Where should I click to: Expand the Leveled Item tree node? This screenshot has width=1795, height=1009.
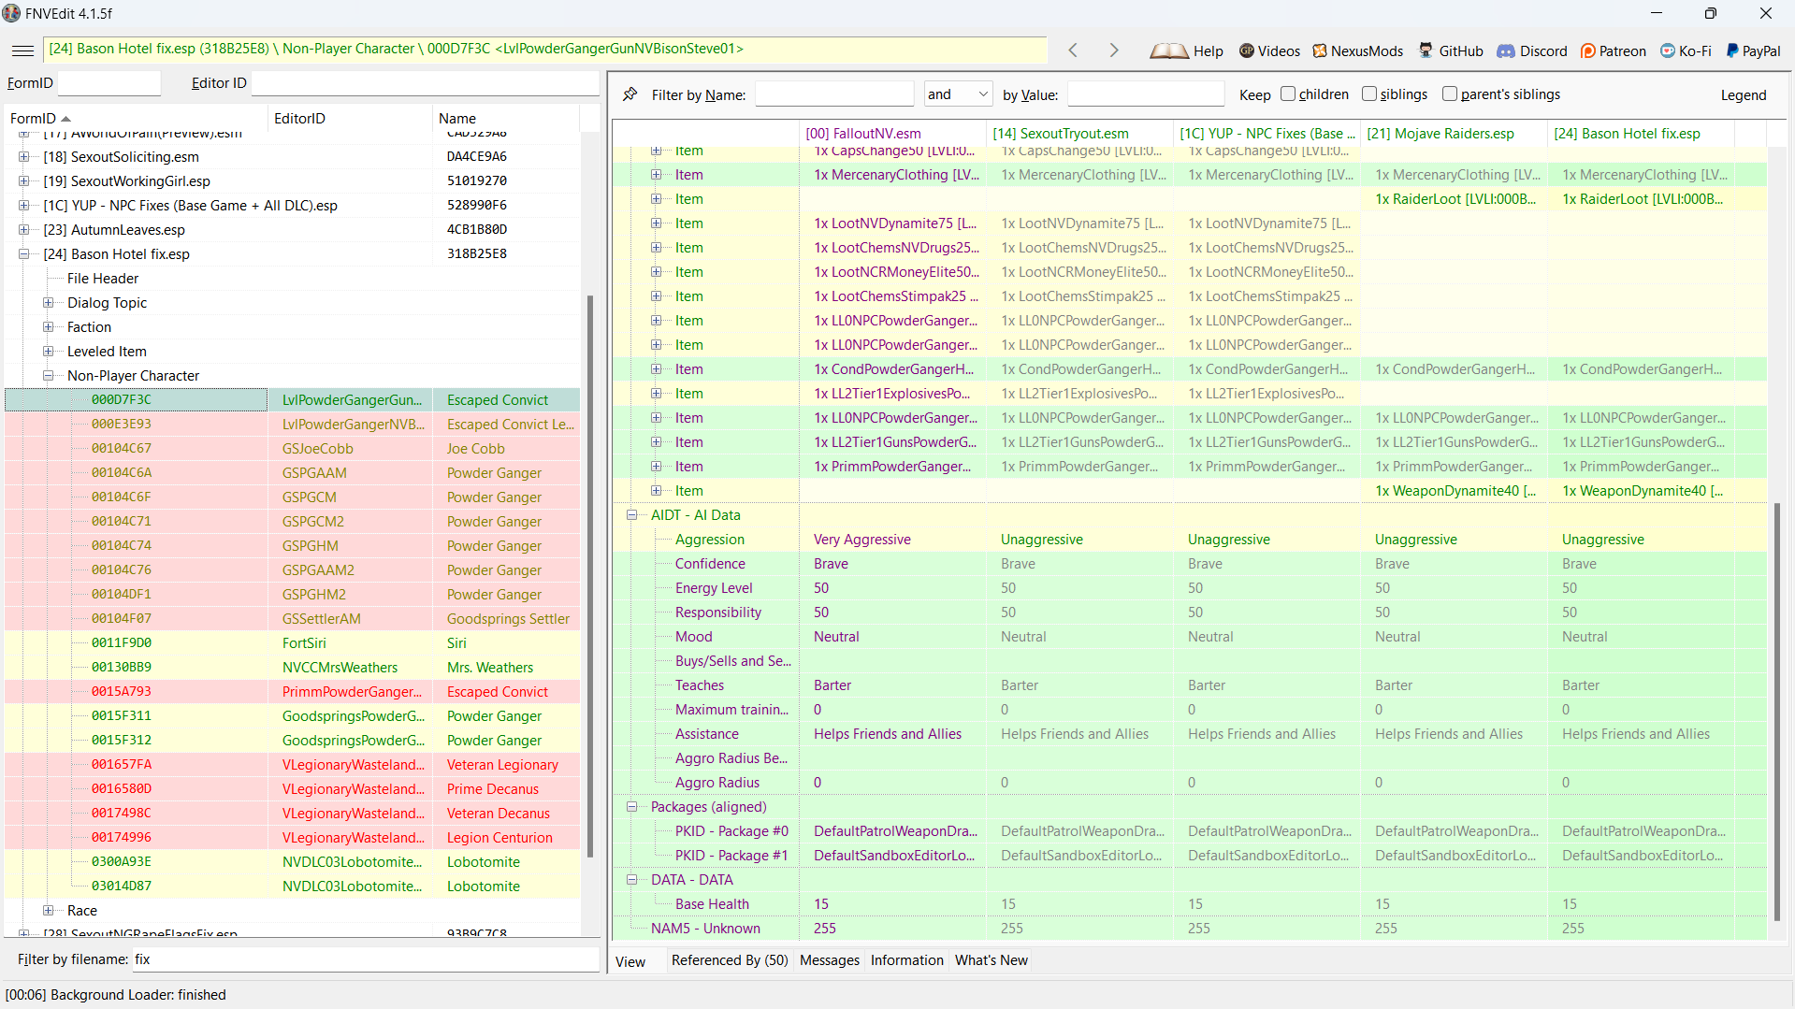click(48, 352)
